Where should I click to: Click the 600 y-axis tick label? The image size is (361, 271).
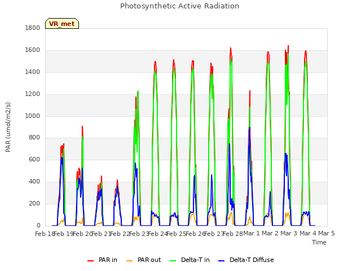[34, 159]
